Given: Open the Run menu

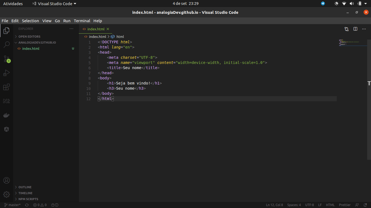Looking at the screenshot, I should click(67, 21).
